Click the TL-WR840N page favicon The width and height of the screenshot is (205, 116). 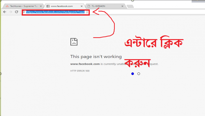pyautogui.click(x=89, y=6)
